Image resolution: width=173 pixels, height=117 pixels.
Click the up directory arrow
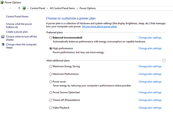click(19, 8)
